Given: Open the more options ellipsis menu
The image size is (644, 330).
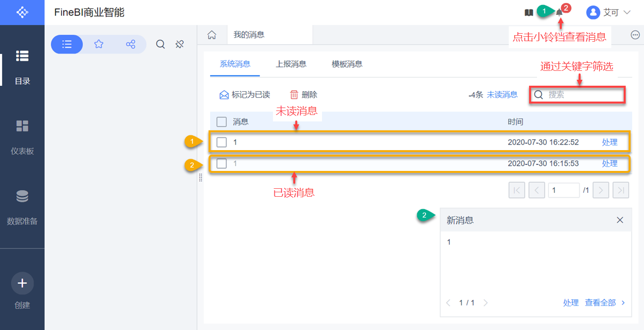Looking at the screenshot, I should [636, 35].
